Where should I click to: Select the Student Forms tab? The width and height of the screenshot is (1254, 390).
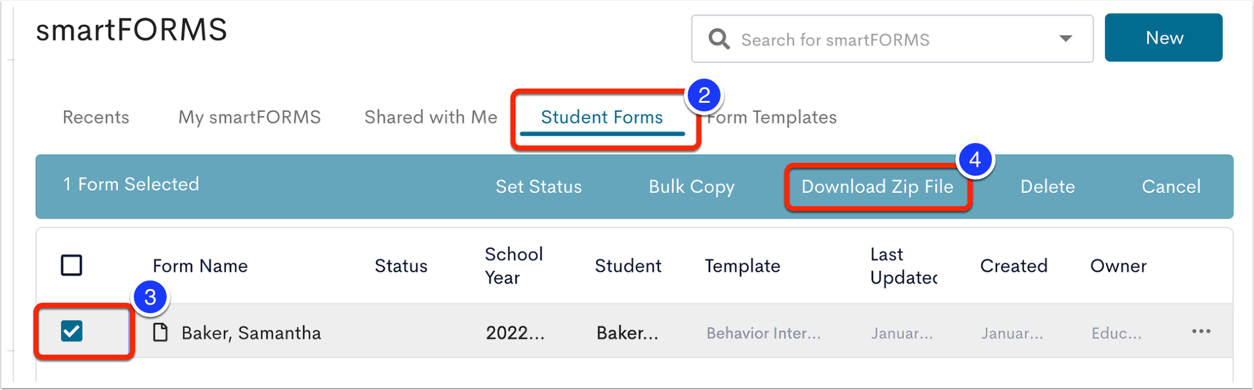click(602, 117)
